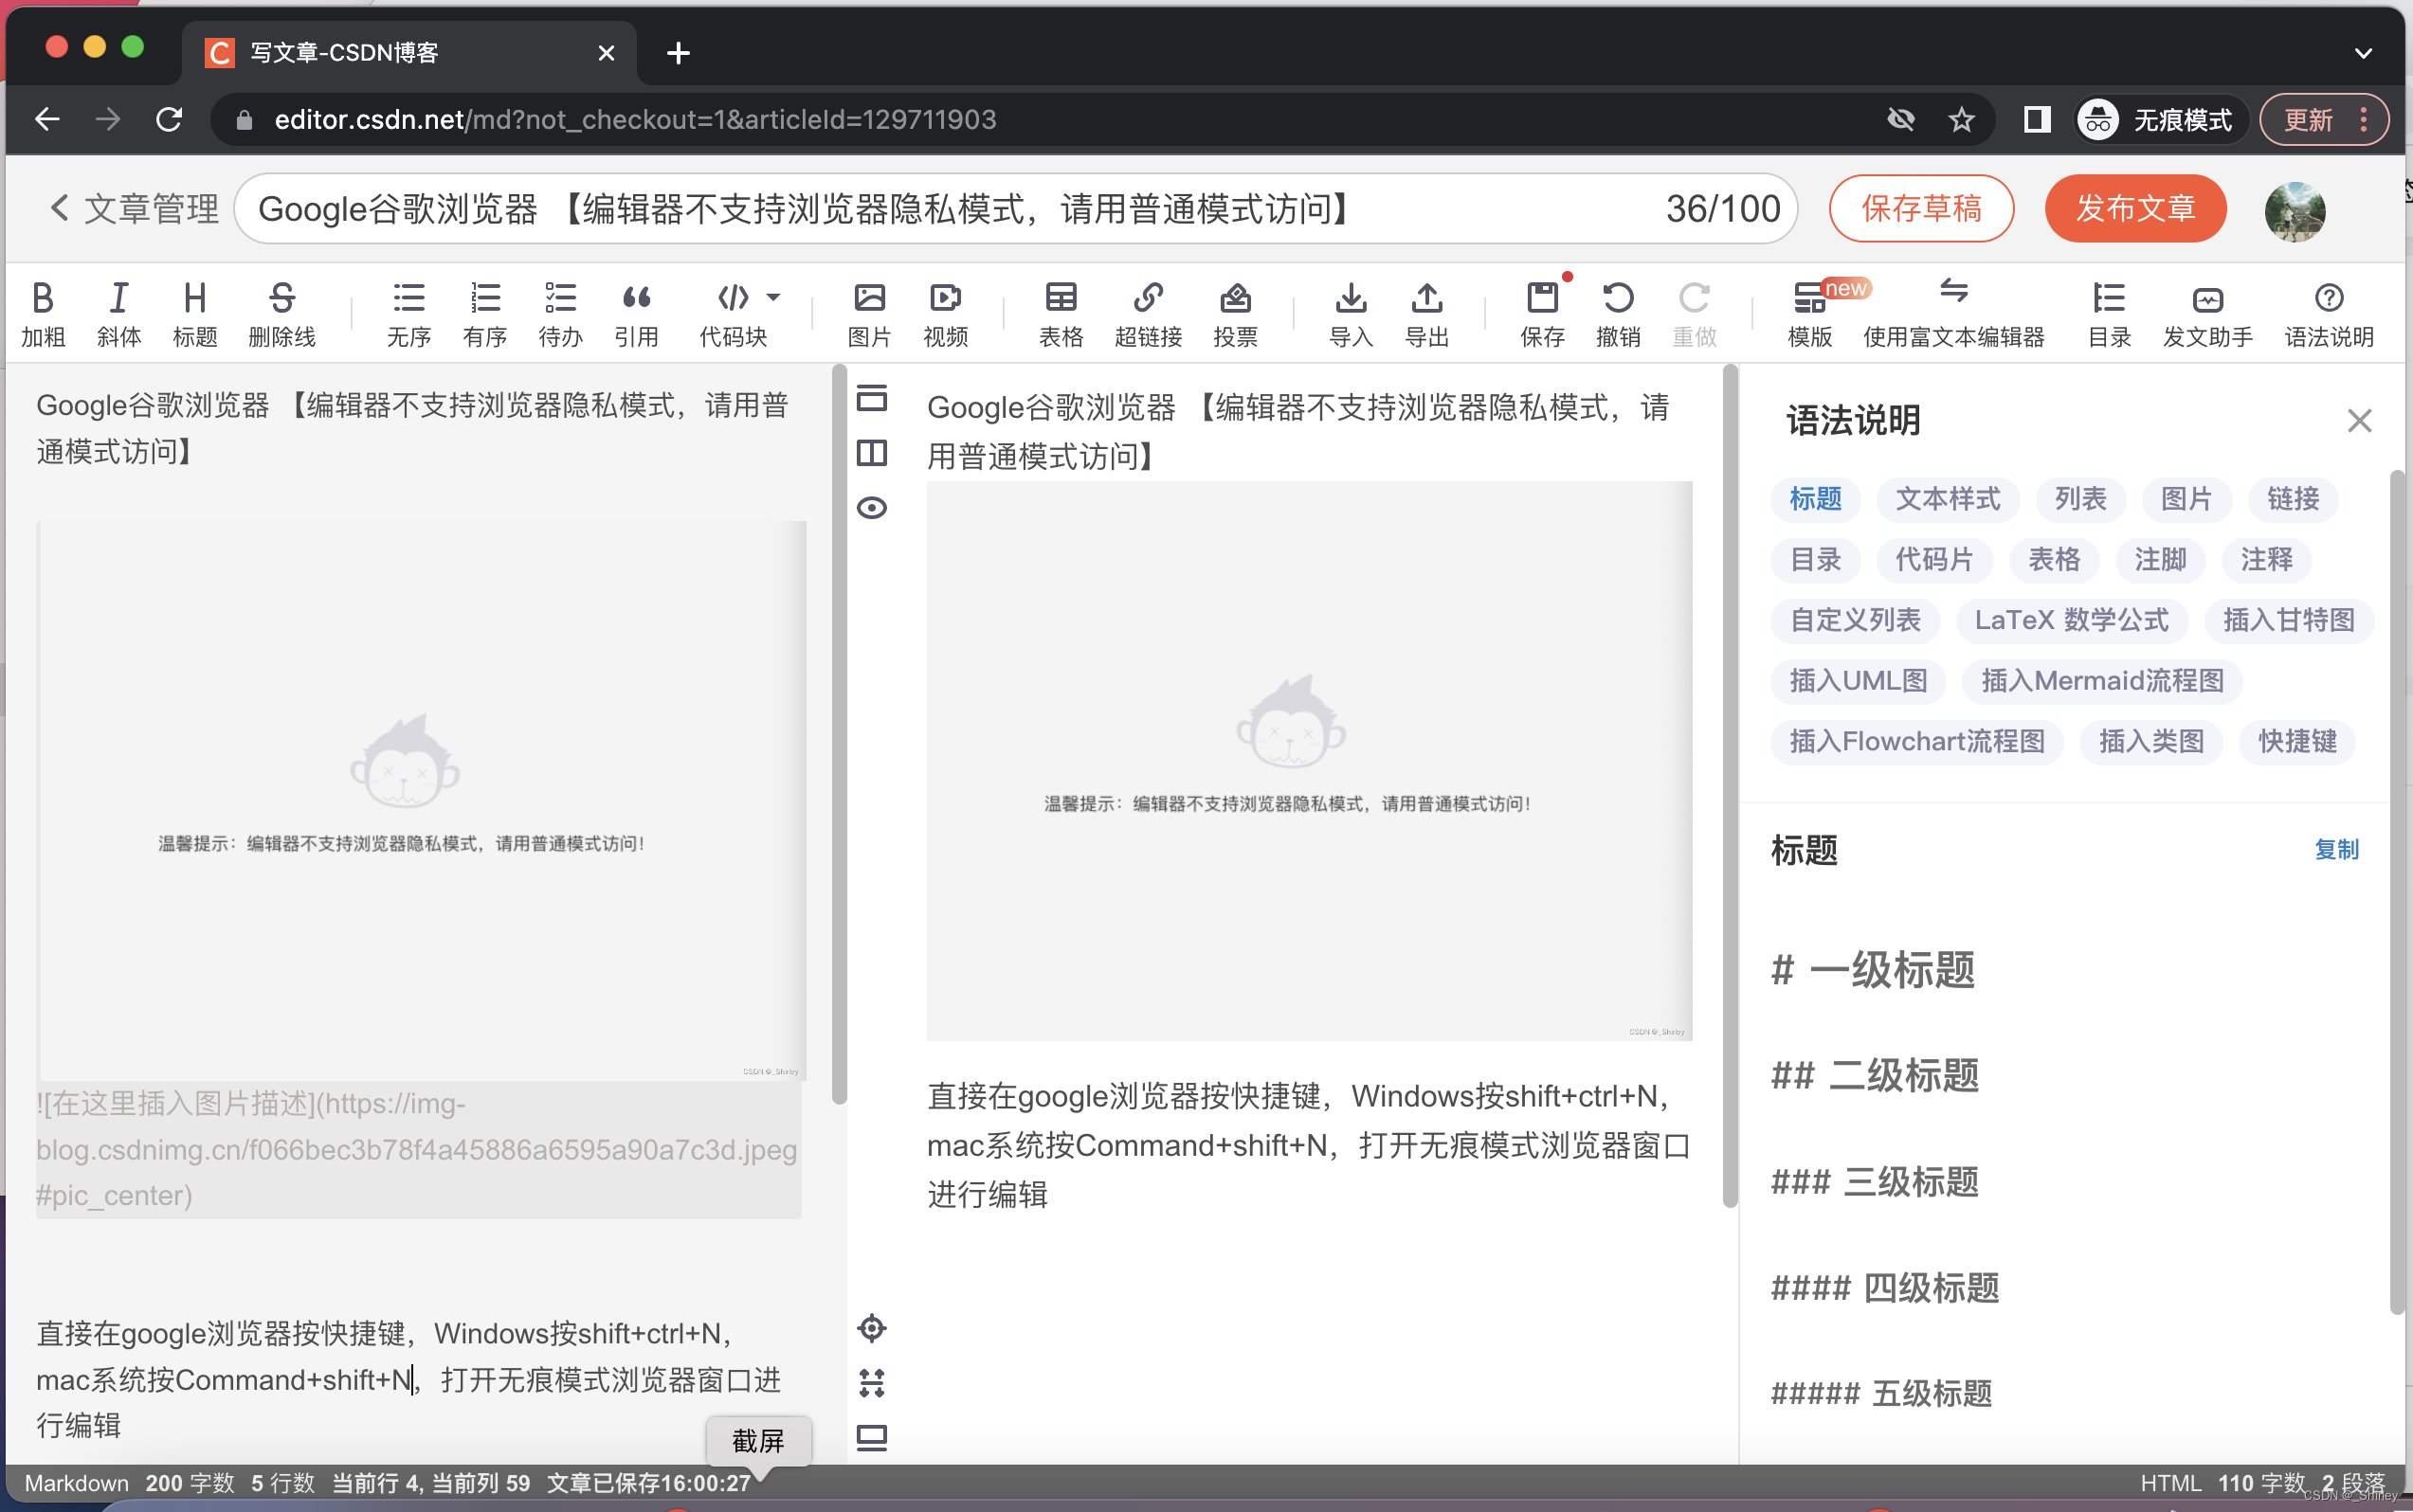
Task: Insert a code block from the toolbar
Action: tap(734, 311)
